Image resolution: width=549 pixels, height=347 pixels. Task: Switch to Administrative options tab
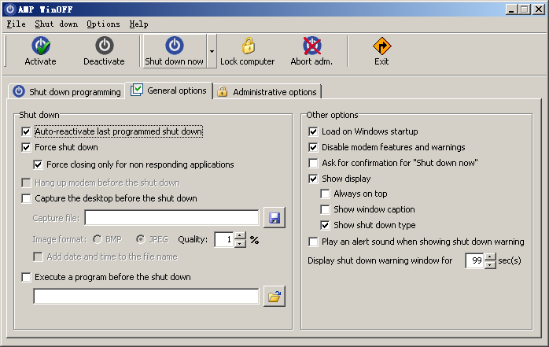267,92
